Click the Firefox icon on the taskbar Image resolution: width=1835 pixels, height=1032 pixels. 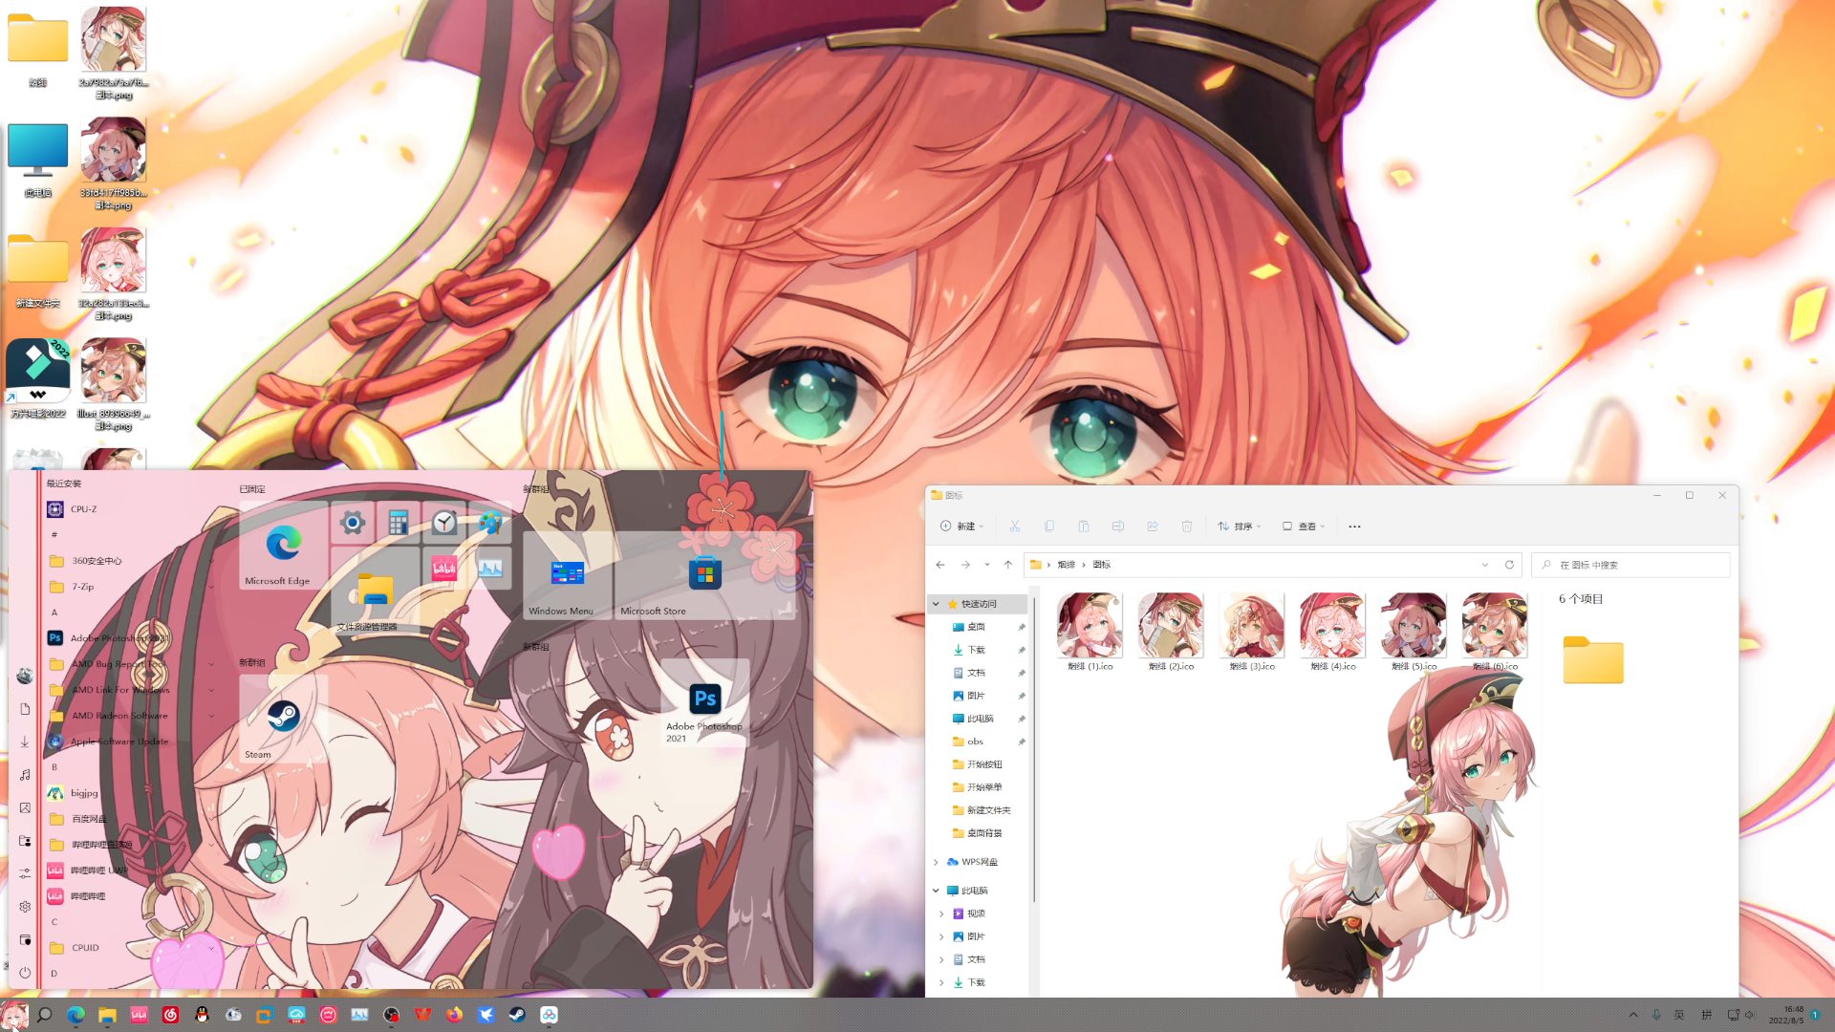[x=454, y=1015]
